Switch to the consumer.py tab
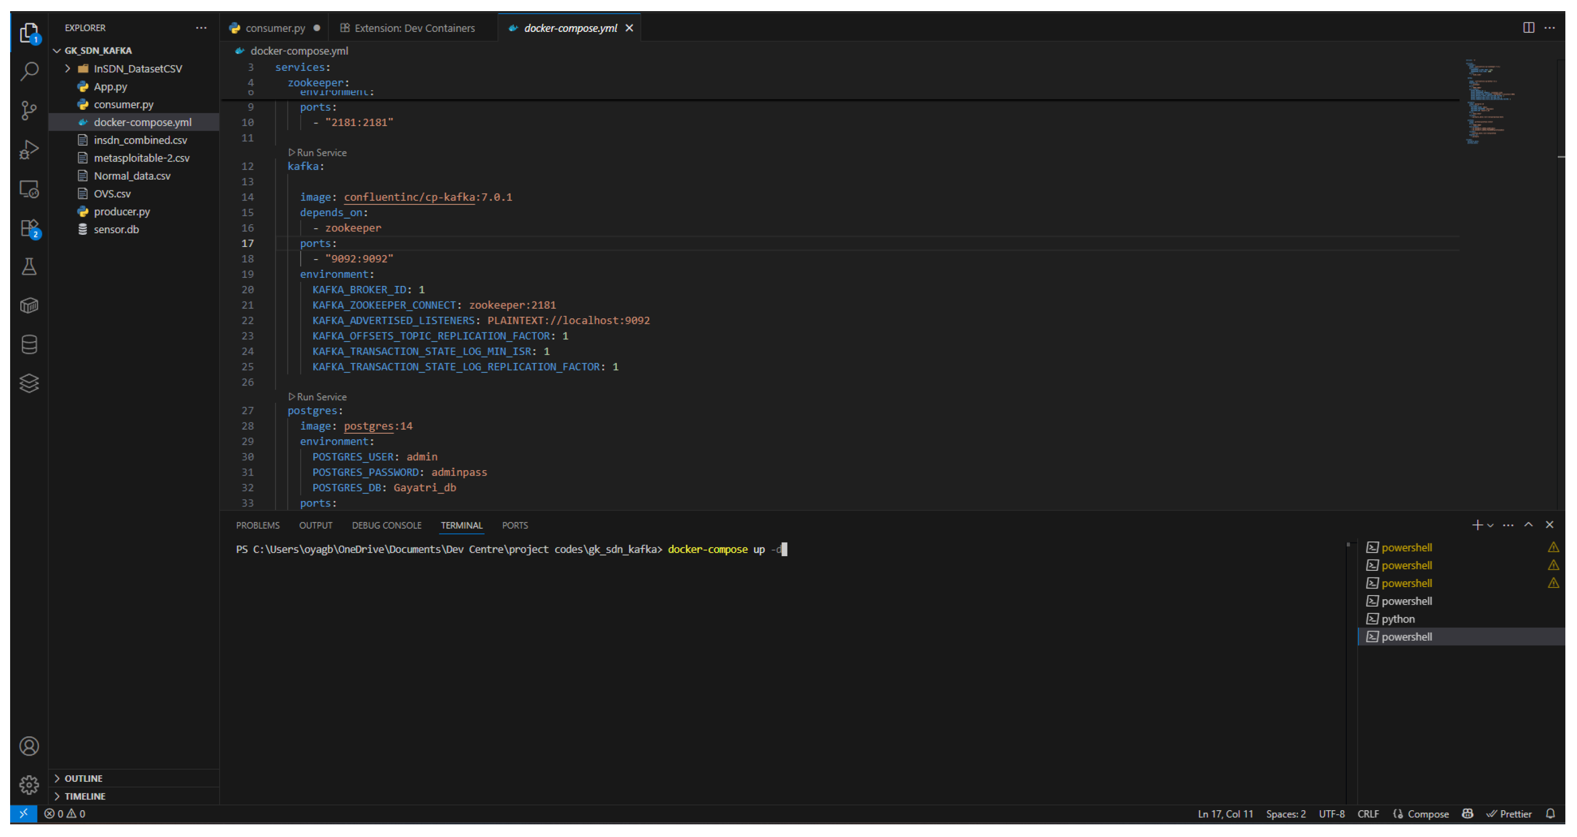The width and height of the screenshot is (1577, 837). click(275, 28)
